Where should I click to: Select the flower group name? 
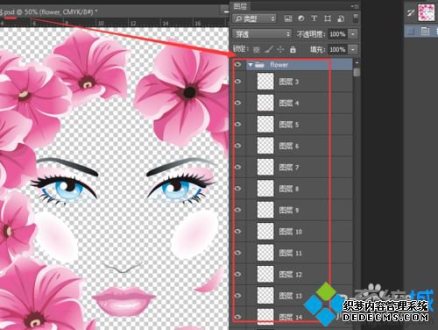point(279,65)
